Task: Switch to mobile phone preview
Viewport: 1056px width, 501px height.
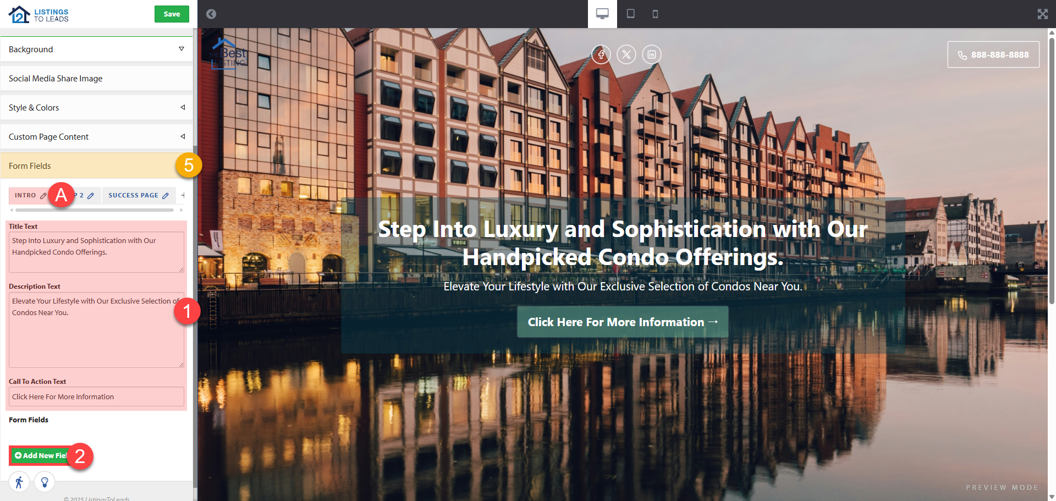Action: 655,14
